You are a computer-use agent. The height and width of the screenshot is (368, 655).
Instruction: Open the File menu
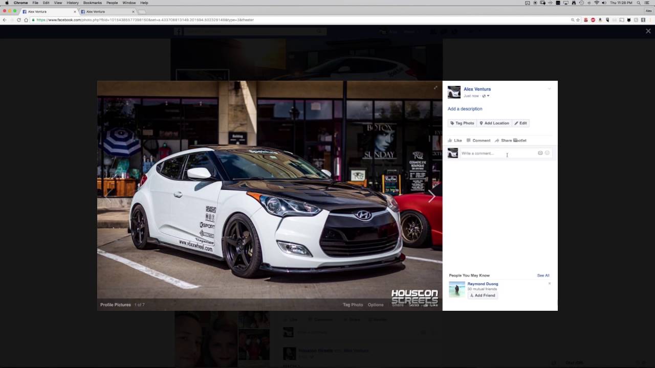click(x=35, y=3)
